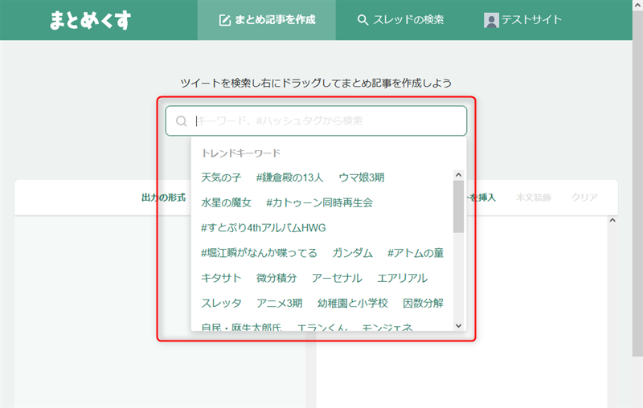Select trend keyword 因数分解
Screen dimensions: 643x408
click(424, 303)
